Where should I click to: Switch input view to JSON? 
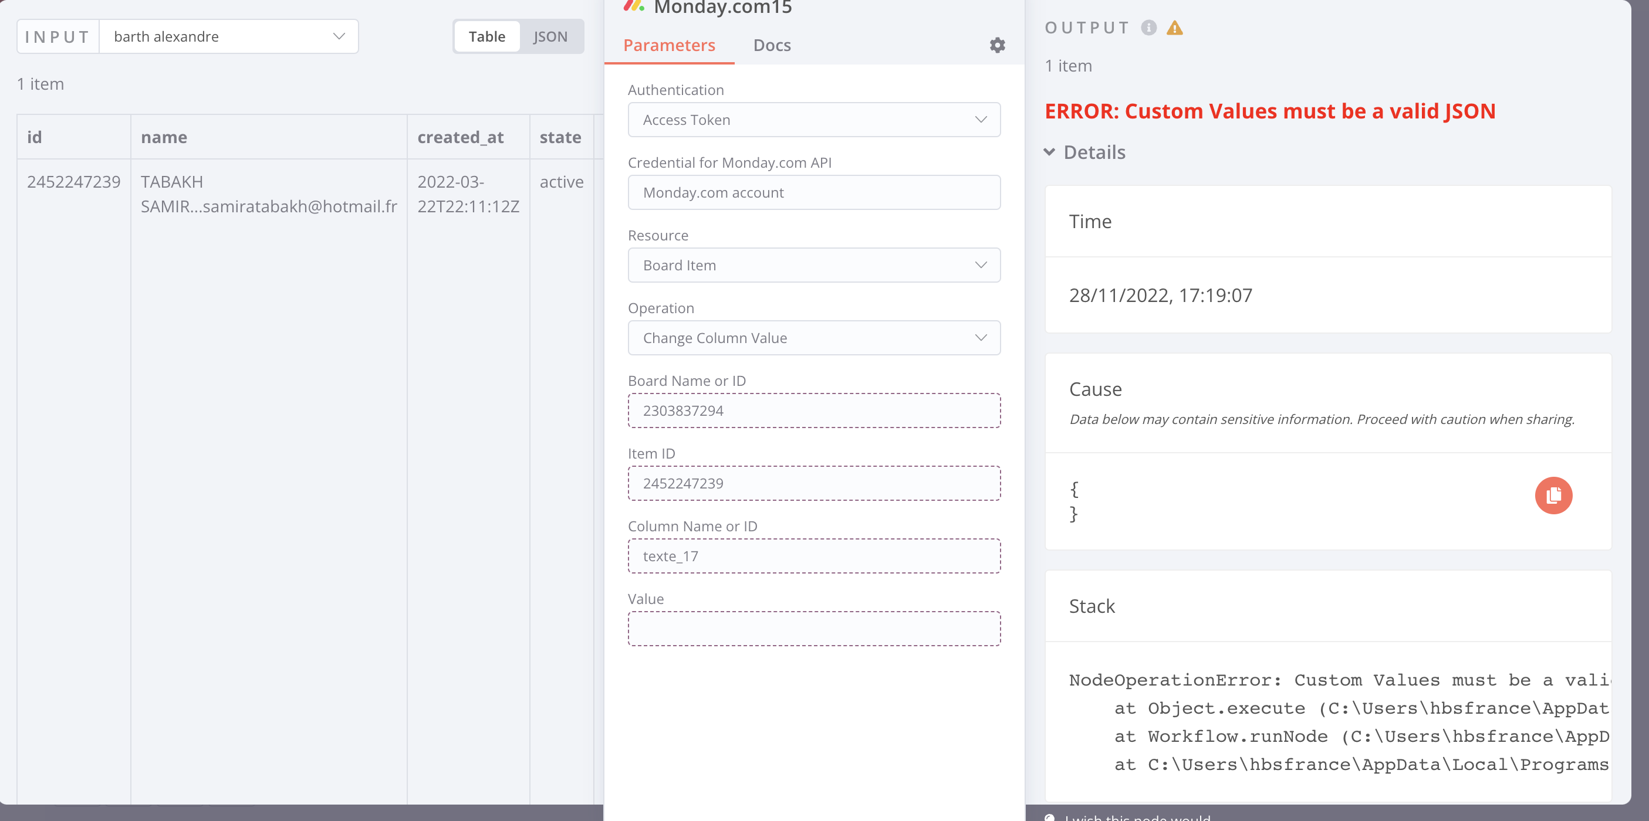[x=550, y=36]
